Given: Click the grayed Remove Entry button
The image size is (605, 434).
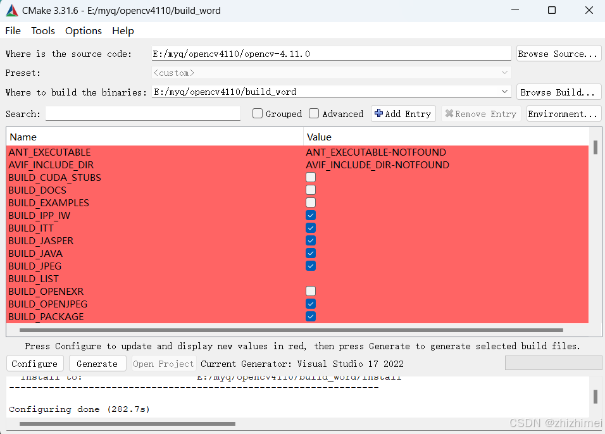Looking at the screenshot, I should 481,114.
